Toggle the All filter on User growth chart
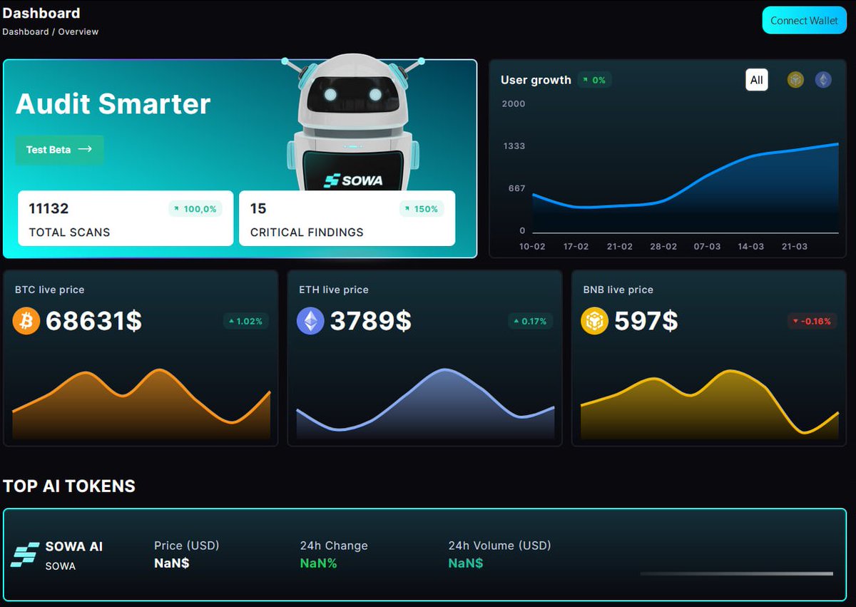Viewport: 856px width, 607px height. [x=757, y=80]
